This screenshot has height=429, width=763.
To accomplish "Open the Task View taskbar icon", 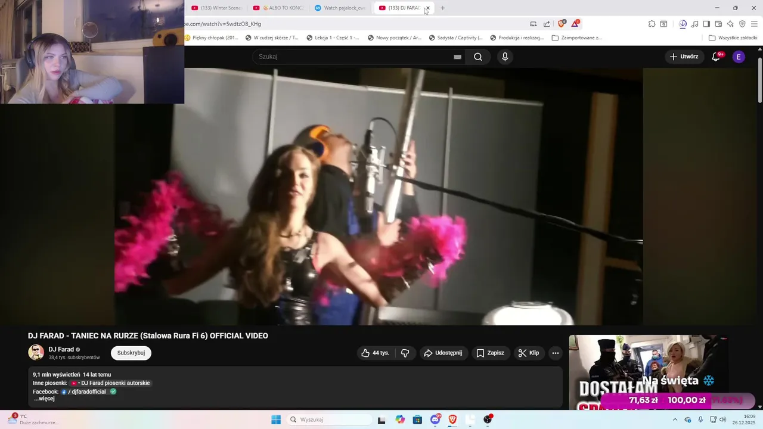I will [381, 419].
